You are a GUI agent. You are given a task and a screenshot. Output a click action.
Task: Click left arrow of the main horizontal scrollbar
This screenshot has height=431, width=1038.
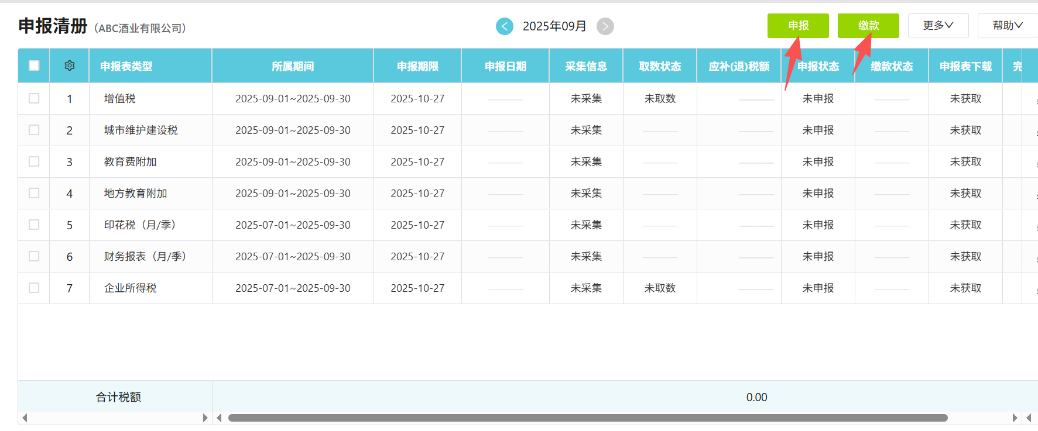coord(219,418)
